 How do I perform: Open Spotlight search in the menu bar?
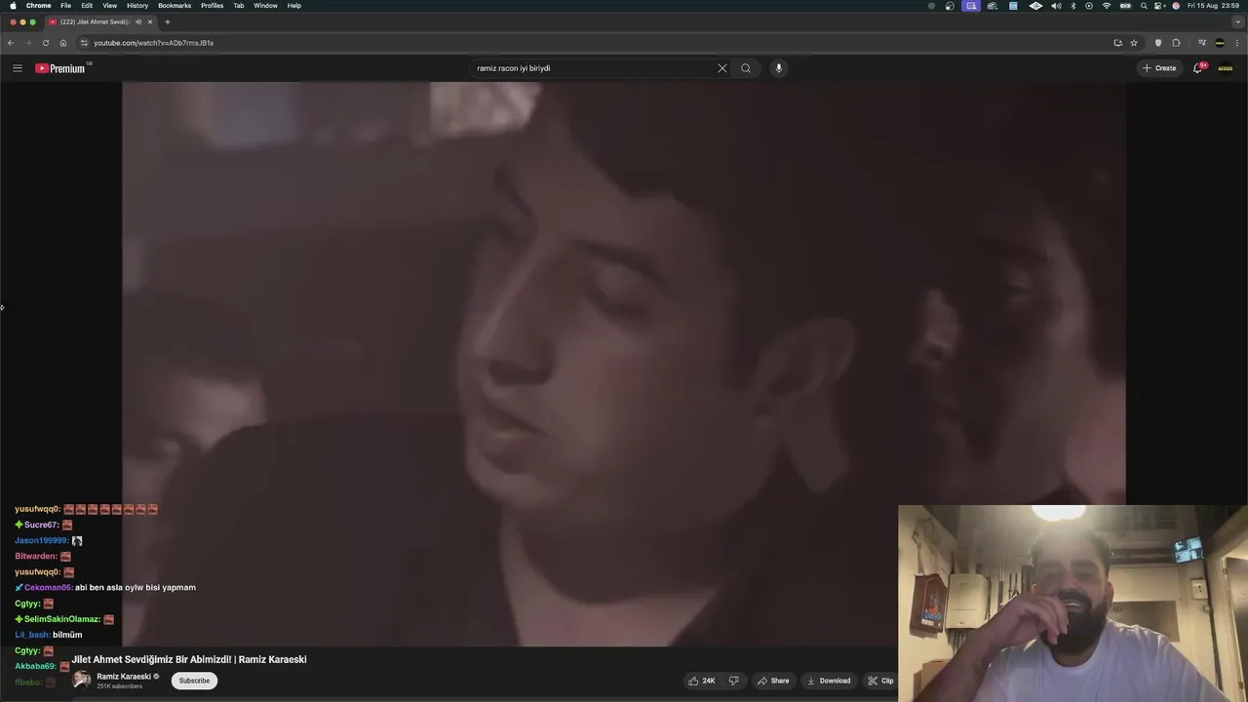tap(1144, 6)
